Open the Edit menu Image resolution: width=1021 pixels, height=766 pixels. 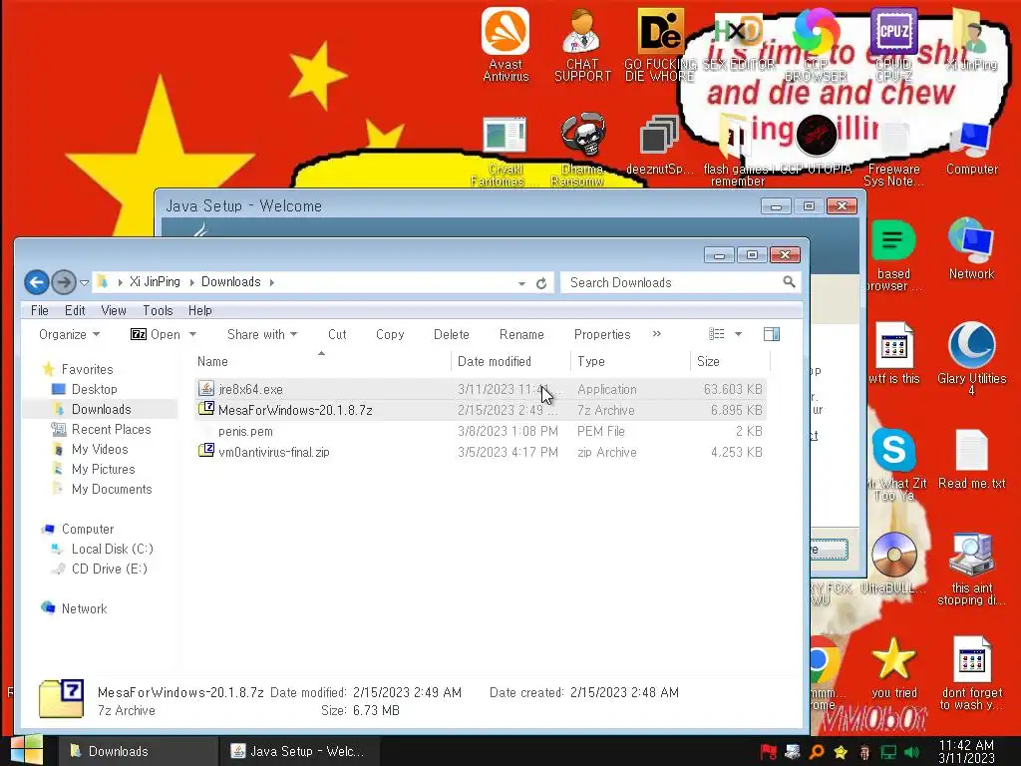coord(75,311)
